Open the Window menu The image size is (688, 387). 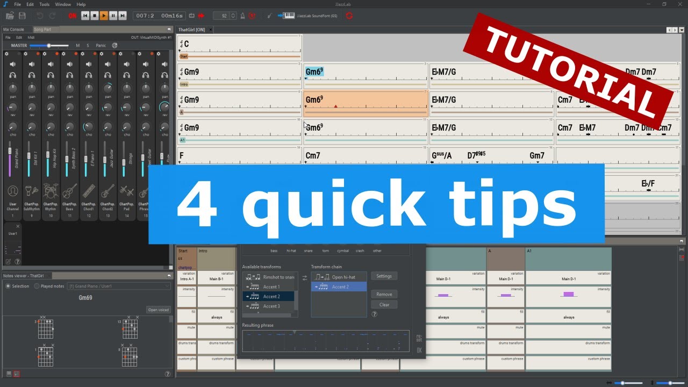(x=63, y=4)
